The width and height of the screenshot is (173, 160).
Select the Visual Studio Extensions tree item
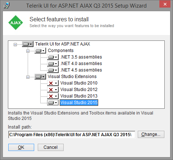(x=72, y=77)
